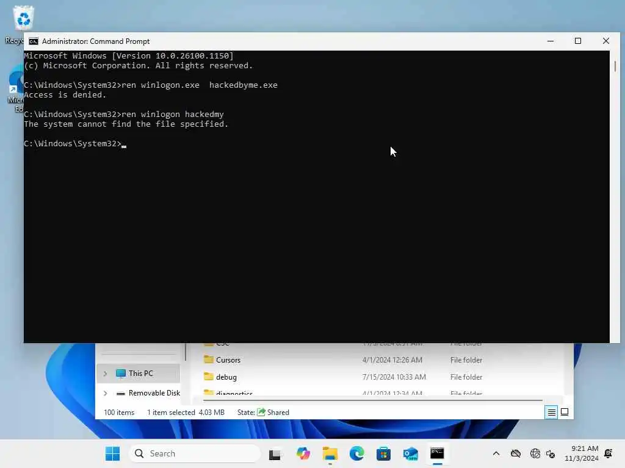Click the debug folder icon
Image resolution: width=625 pixels, height=468 pixels.
coord(209,377)
